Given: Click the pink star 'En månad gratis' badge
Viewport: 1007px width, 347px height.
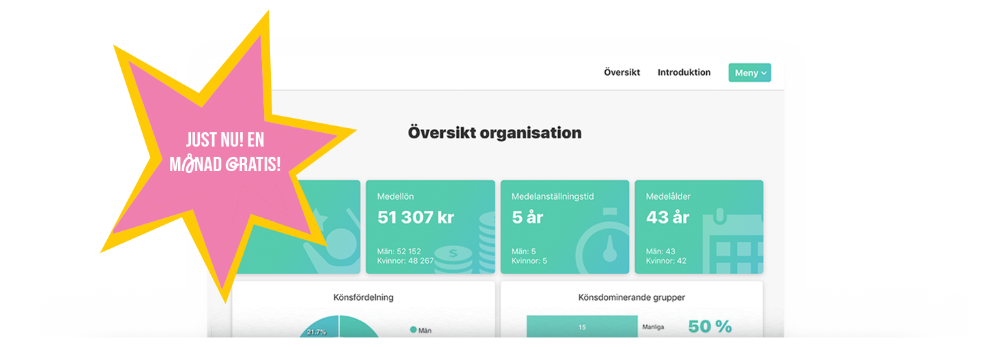Looking at the screenshot, I should pyautogui.click(x=224, y=152).
